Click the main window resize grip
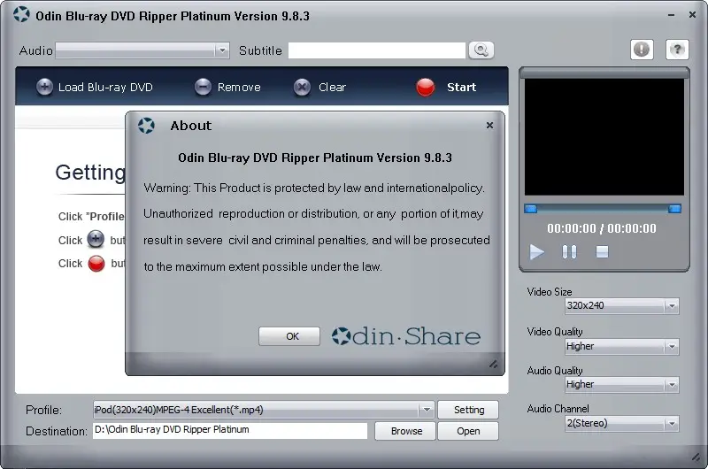Image resolution: width=708 pixels, height=469 pixels. (696, 457)
